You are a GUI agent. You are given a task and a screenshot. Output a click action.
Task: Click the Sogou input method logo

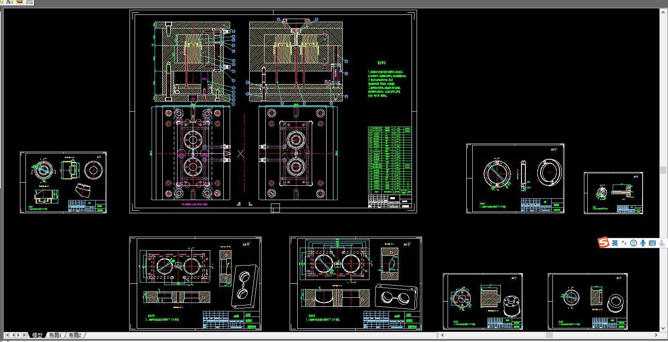click(603, 243)
